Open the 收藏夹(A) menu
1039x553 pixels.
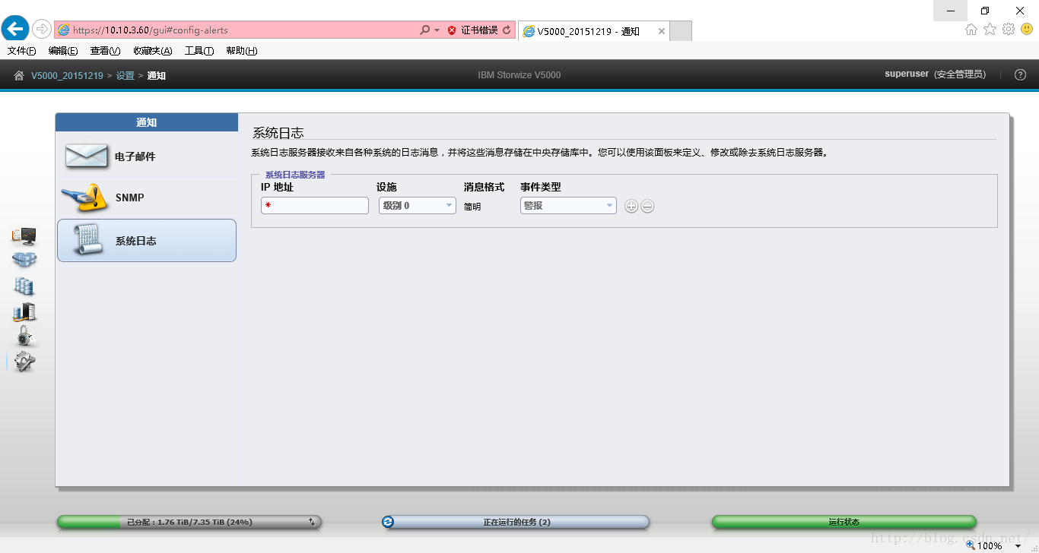[152, 51]
